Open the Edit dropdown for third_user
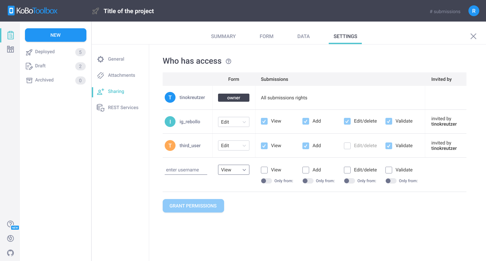Viewport: 486px width, 261px height. point(234,145)
